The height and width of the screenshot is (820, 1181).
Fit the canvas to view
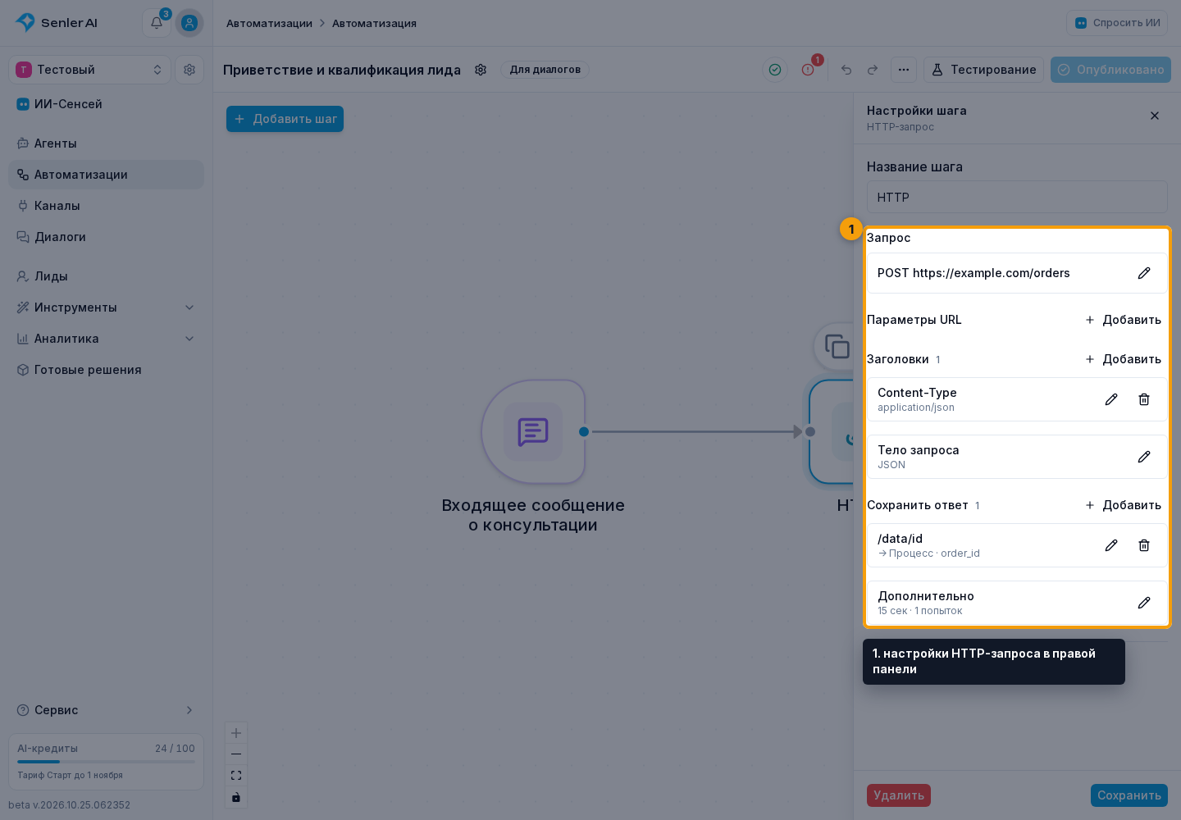click(236, 776)
